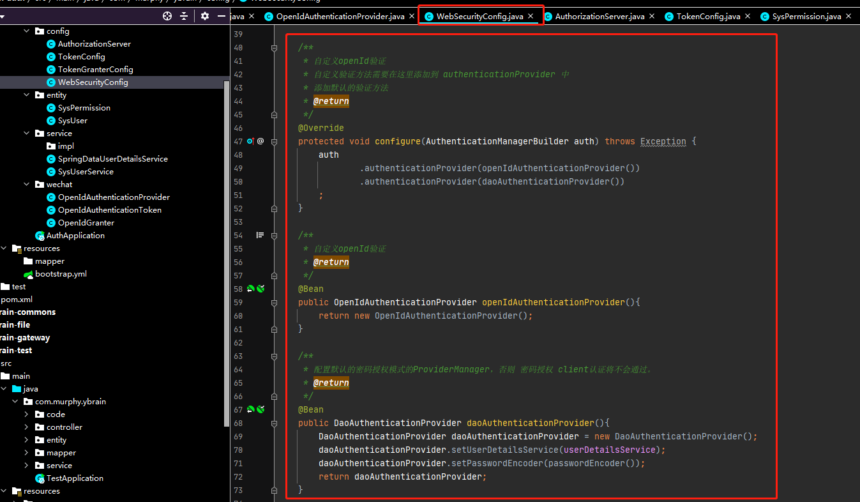This screenshot has width=860, height=502.
Task: Collapse the config folder in project tree
Action: click(27, 31)
